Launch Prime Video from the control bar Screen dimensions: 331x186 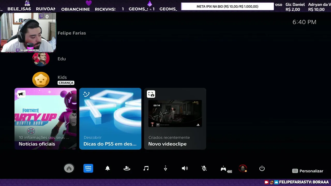[x=88, y=168]
